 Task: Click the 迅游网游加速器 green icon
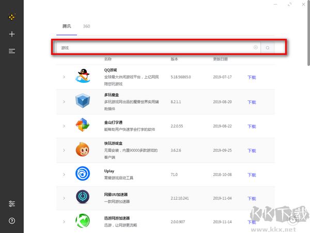coord(83,221)
